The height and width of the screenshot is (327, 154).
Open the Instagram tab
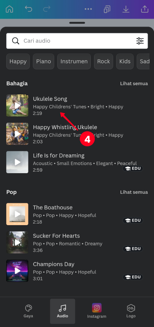97,311
